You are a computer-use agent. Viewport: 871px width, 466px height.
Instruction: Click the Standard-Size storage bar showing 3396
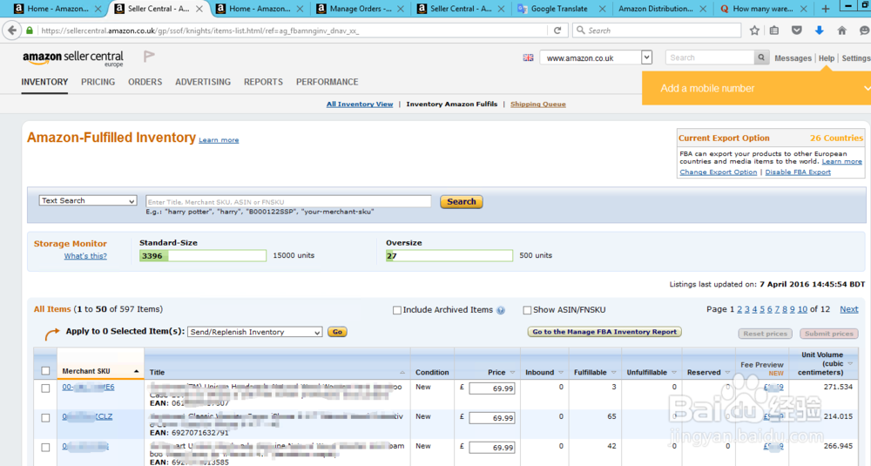[203, 255]
